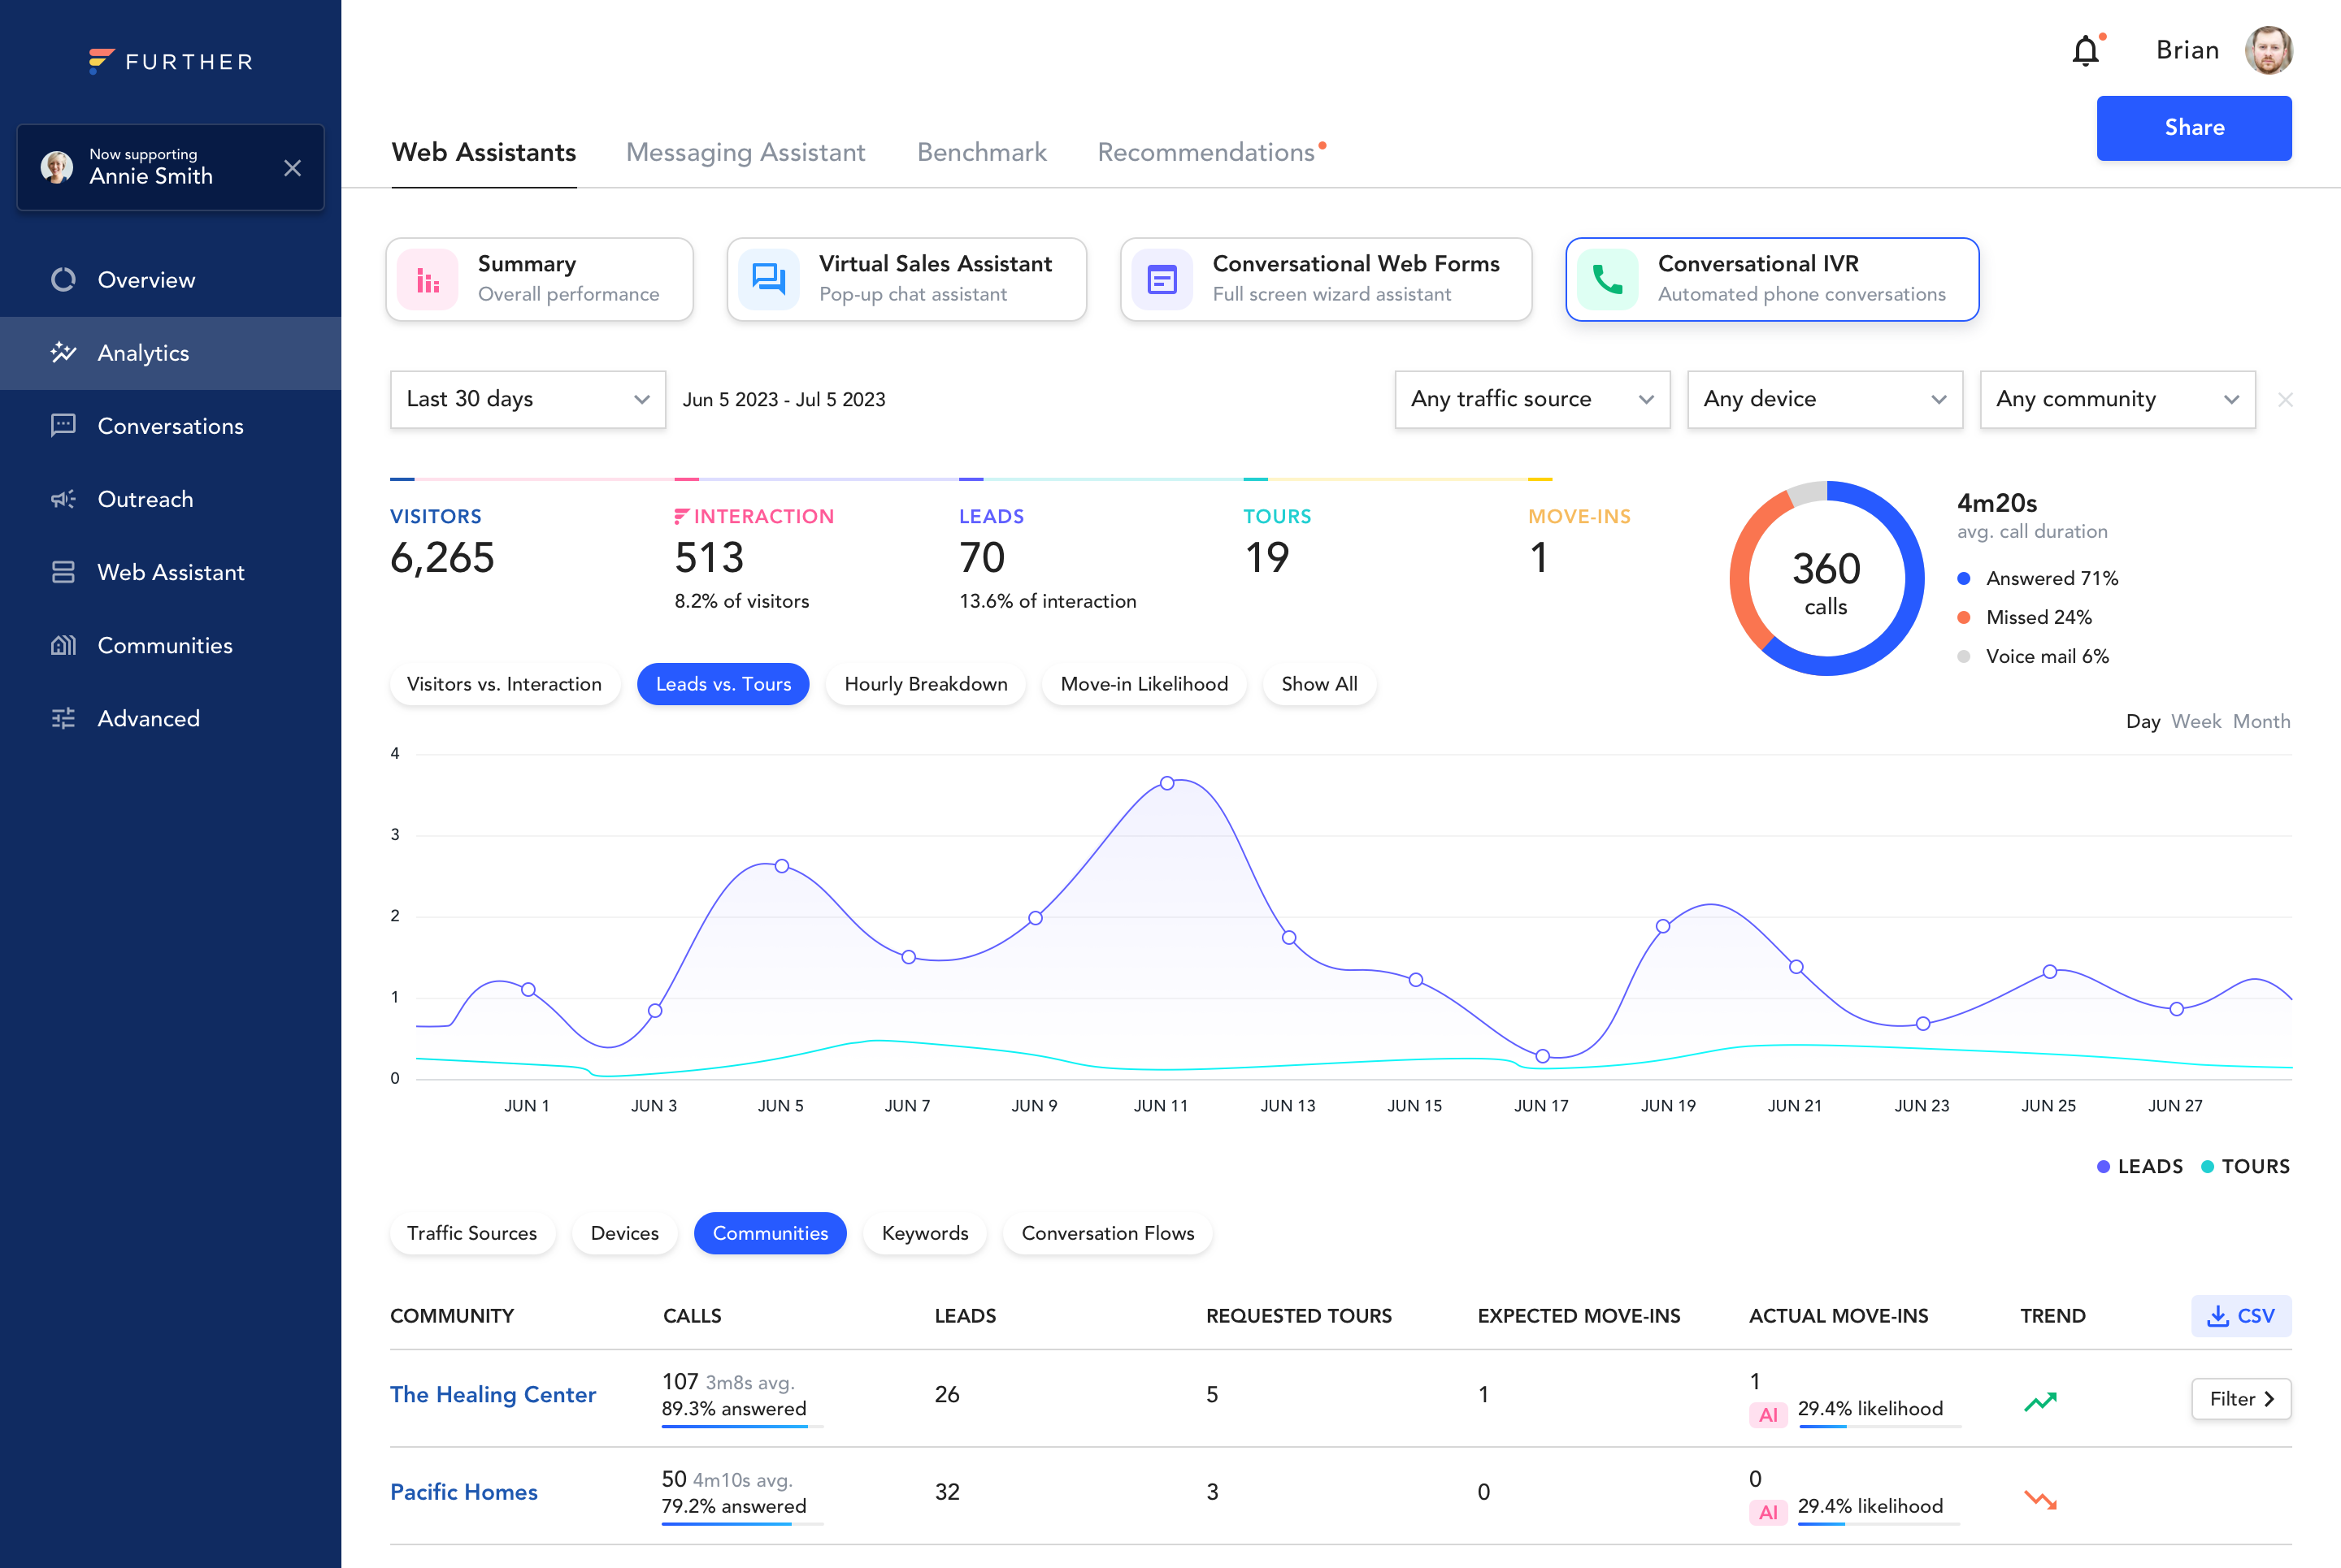
Task: Open the Any traffic source dropdown
Action: point(1531,399)
